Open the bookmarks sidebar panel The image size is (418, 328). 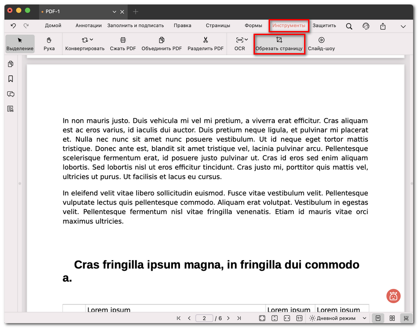click(11, 79)
